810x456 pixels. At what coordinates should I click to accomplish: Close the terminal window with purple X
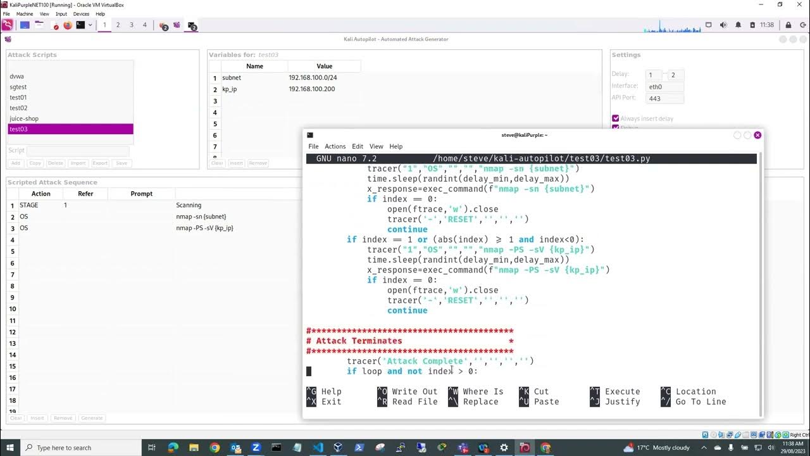pos(757,135)
